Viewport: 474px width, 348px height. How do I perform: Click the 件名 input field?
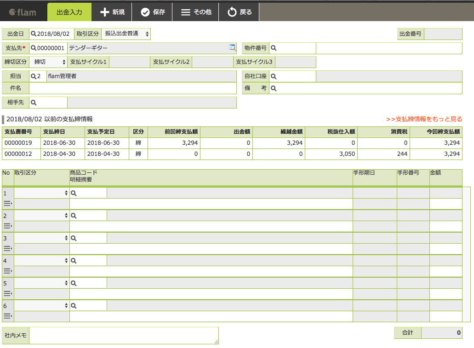[x=133, y=88]
